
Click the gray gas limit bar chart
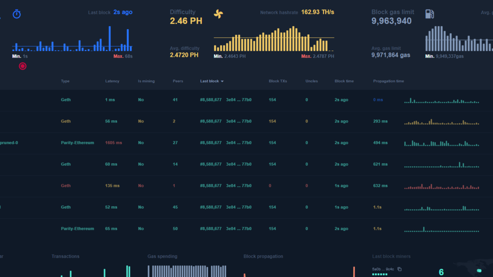459,38
